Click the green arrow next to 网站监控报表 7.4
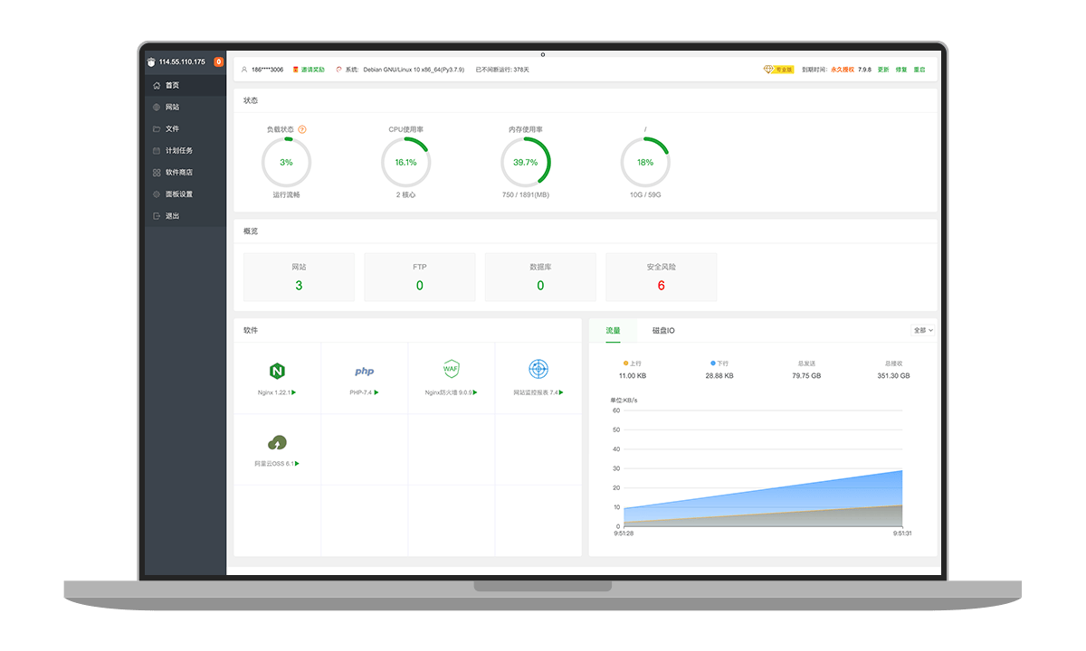The width and height of the screenshot is (1086, 651). tap(561, 392)
